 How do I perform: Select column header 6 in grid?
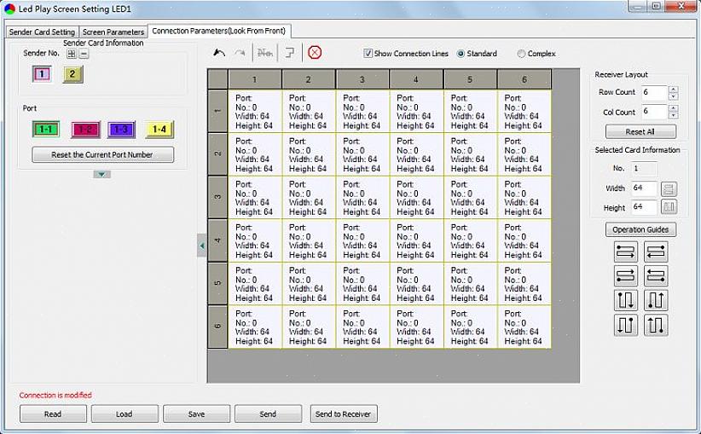pos(524,79)
